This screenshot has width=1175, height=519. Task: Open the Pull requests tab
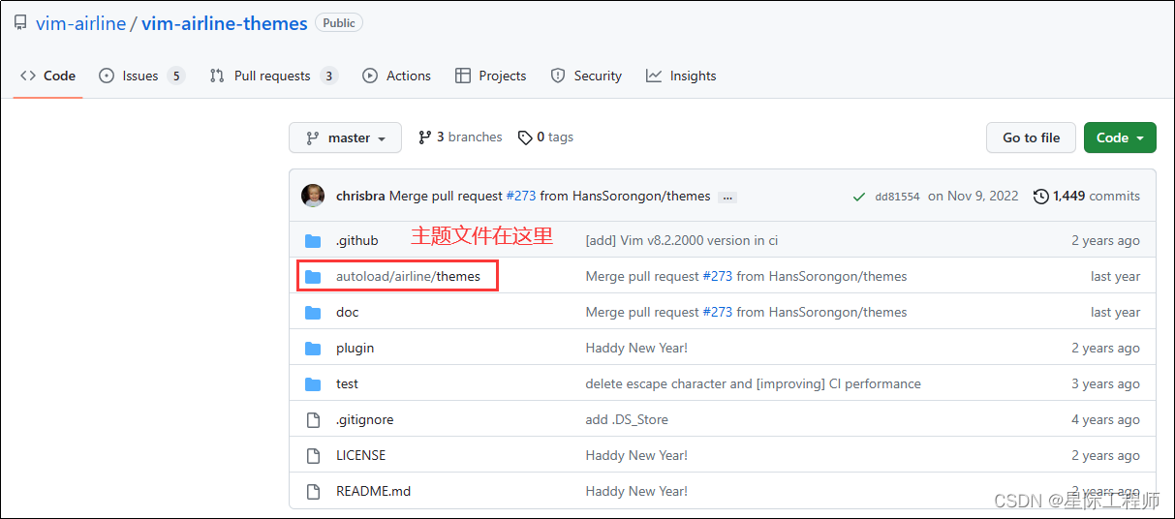coord(272,76)
